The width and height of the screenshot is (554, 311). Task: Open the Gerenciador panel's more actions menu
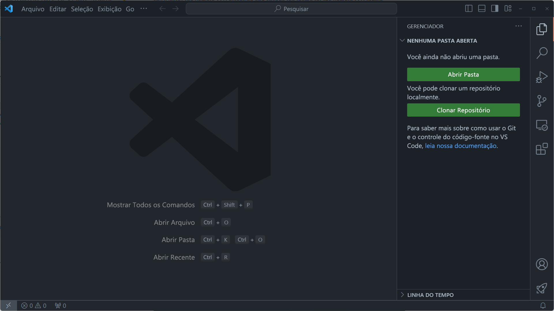(x=518, y=26)
